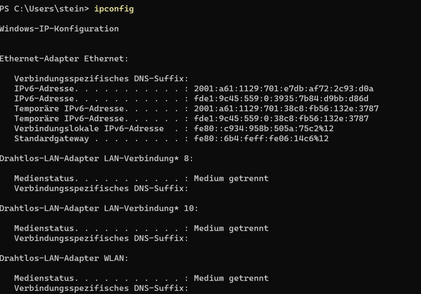The image size is (421, 294).
Task: Click the IPv6 address ending in 2c93:d0a
Action: tap(283, 89)
